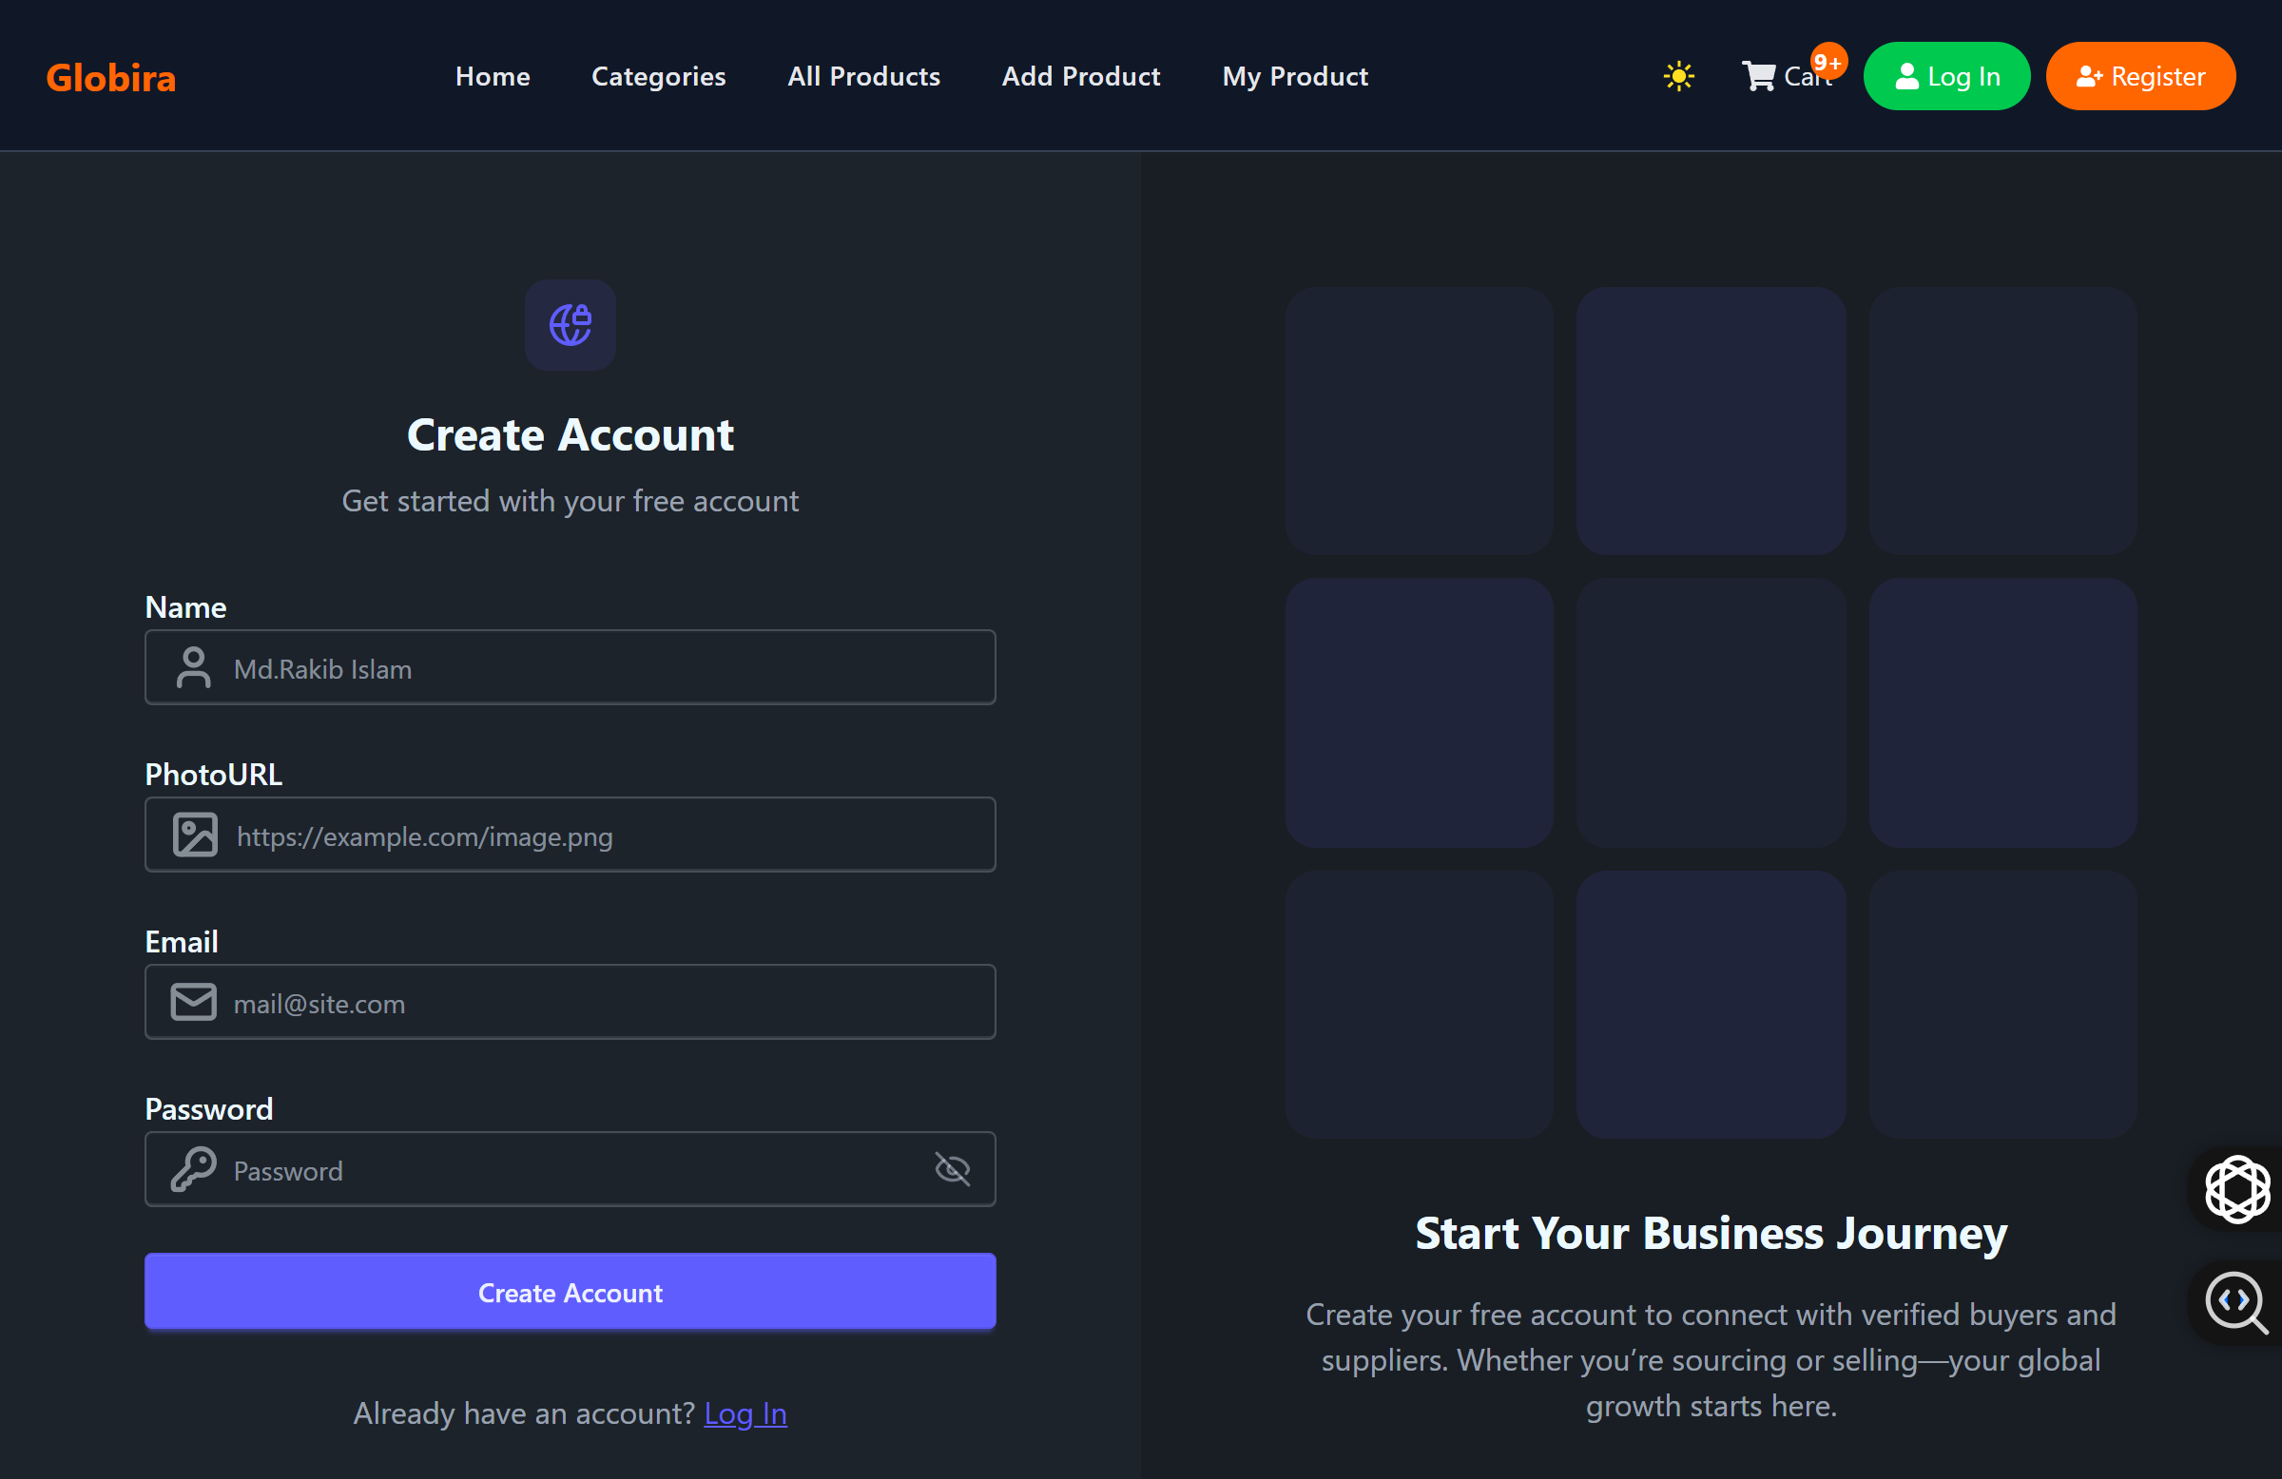Focus the Name input field

pos(570,668)
